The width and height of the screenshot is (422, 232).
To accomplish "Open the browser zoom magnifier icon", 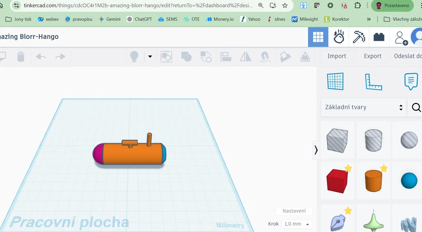I will pyautogui.click(x=261, y=6).
